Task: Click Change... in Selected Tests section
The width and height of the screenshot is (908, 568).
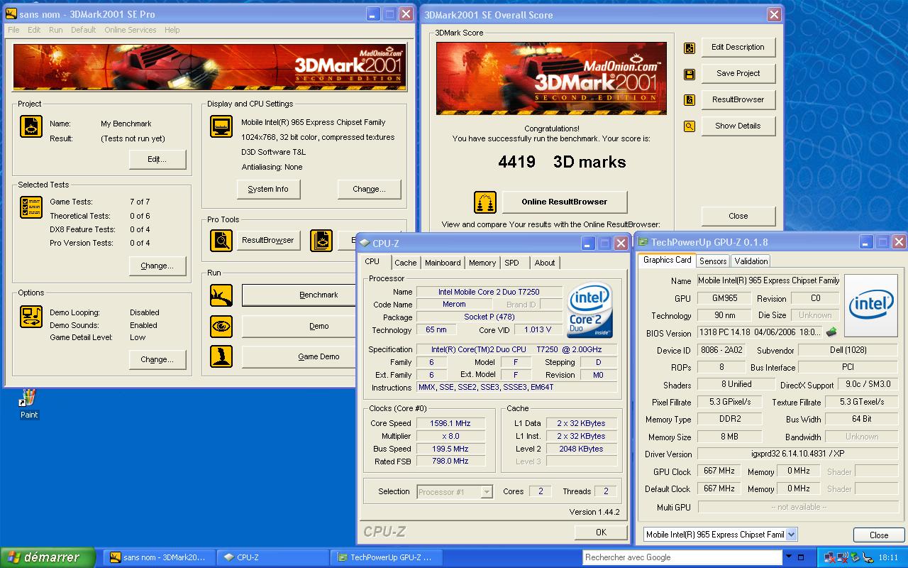Action: click(x=157, y=266)
